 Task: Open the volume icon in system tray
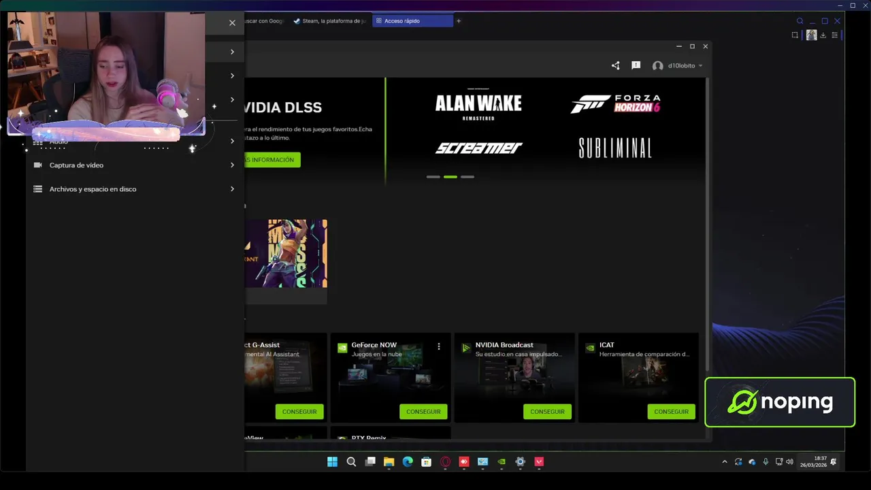point(789,462)
